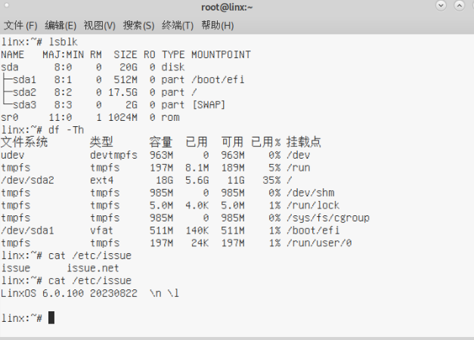This screenshot has width=474, height=340.
Task: Click the 35% usage value
Action: [x=271, y=180]
